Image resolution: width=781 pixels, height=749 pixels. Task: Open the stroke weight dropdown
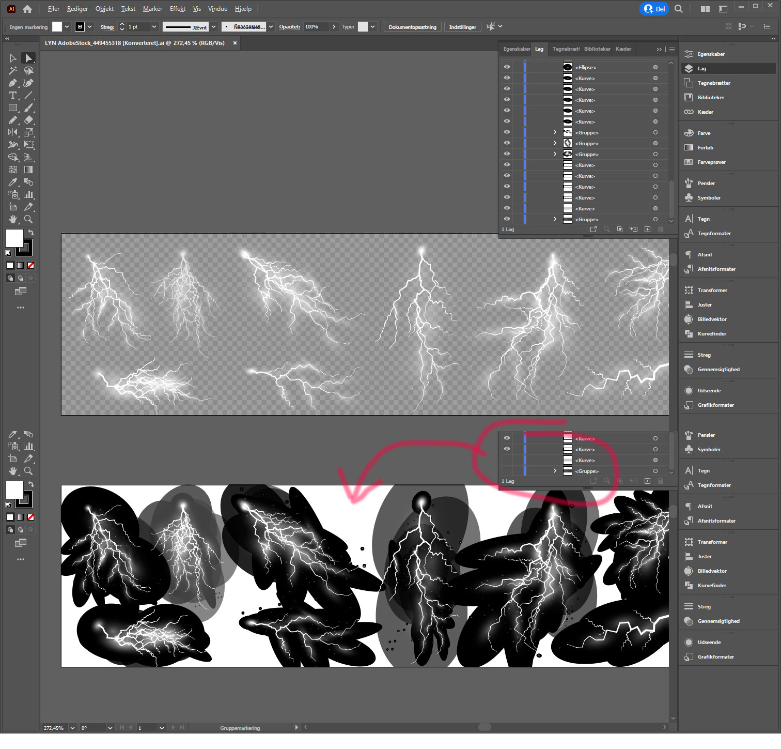click(x=153, y=26)
